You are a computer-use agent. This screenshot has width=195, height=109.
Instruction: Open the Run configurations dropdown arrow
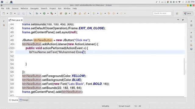coord(48,13)
